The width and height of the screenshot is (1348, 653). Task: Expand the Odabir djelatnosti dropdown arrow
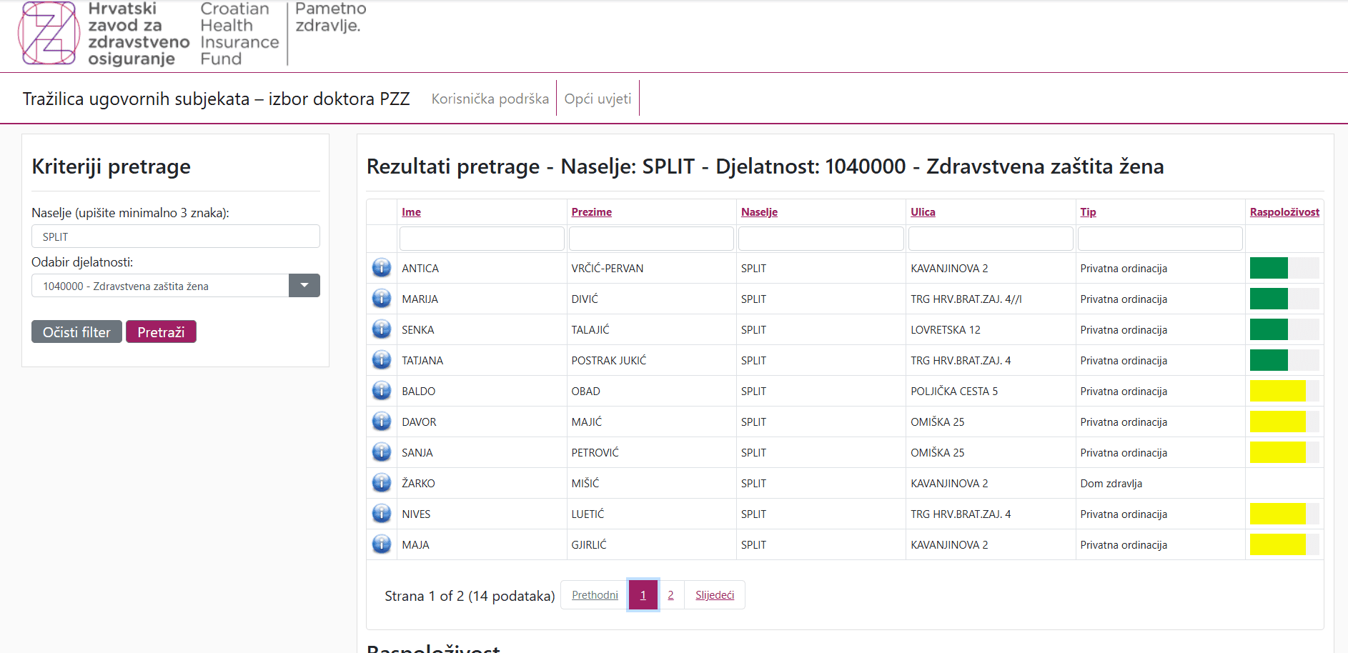coord(304,286)
